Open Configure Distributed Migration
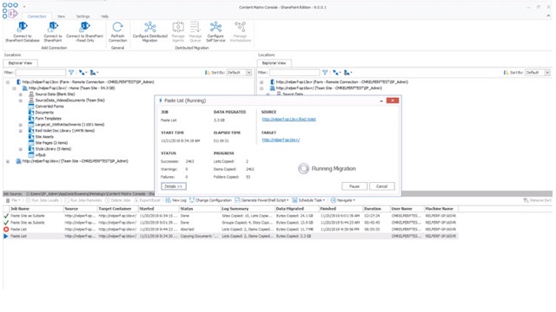This screenshot has width=556, height=312. pyautogui.click(x=150, y=32)
